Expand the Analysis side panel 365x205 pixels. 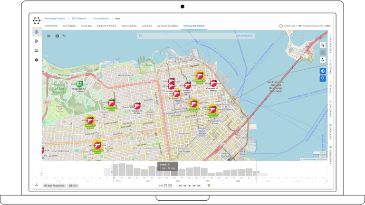click(330, 130)
